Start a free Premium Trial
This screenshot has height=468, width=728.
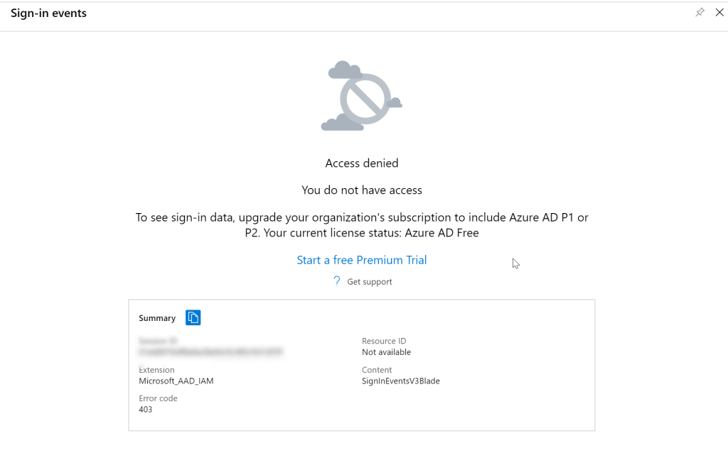tap(361, 260)
